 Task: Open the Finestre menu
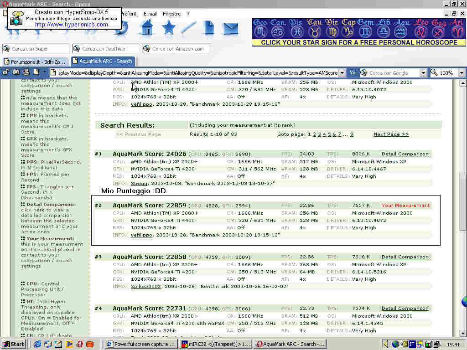pyautogui.click(x=171, y=14)
